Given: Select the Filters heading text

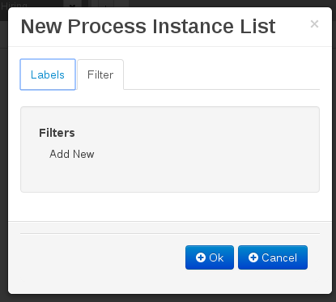Looking at the screenshot, I should [57, 133].
